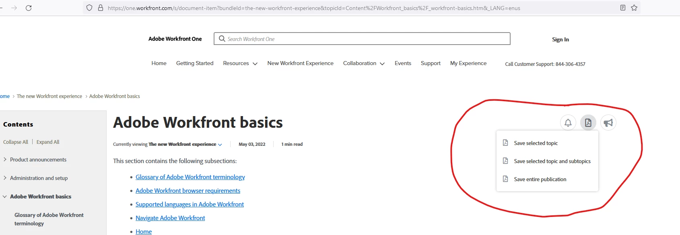680x235 pixels.
Task: Choose Save entire publication
Action: 540,179
